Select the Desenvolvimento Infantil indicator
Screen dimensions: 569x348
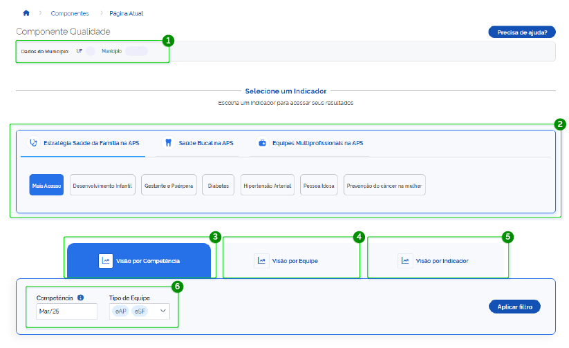coord(102,185)
